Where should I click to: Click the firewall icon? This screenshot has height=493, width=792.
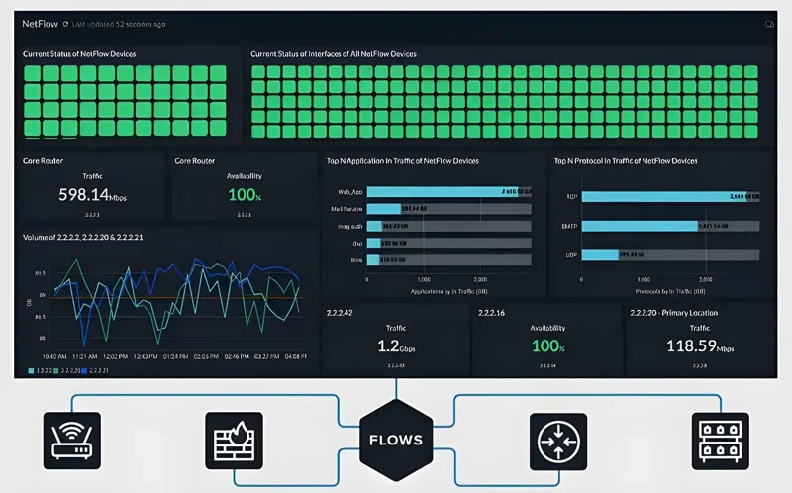pyautogui.click(x=234, y=440)
